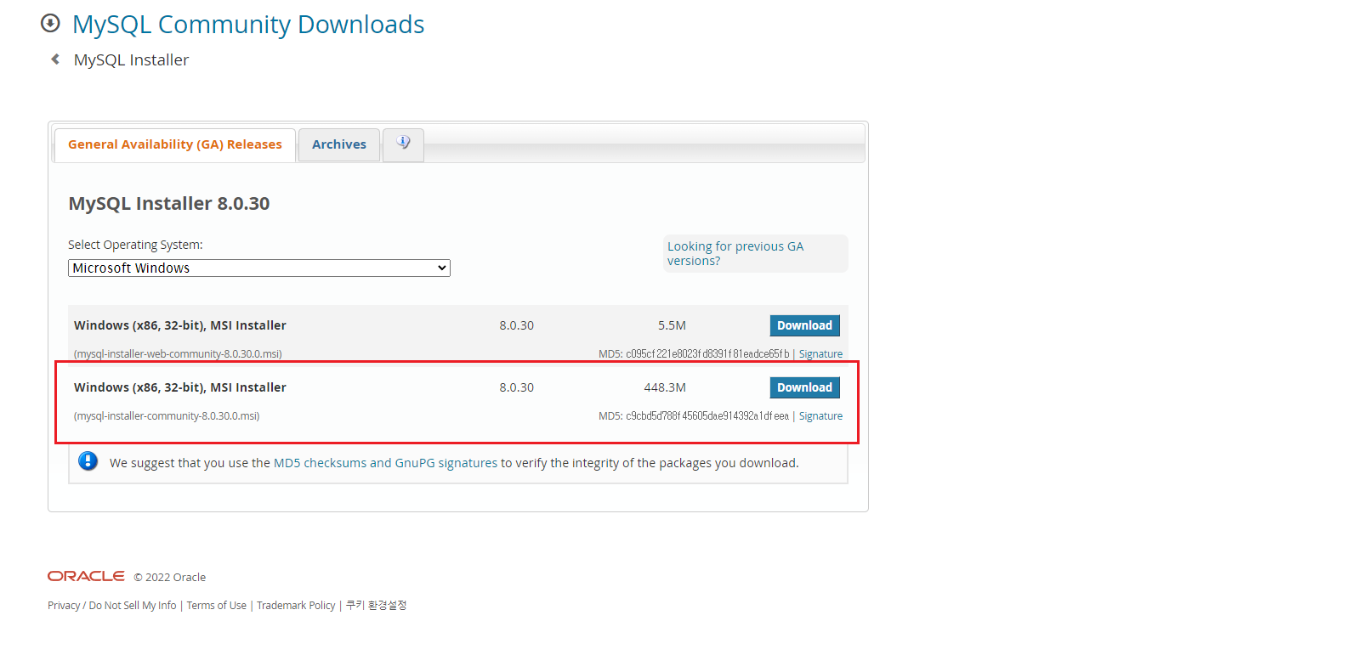Open the Select Operating System dropdown
Screen dimensions: 1351x655
point(258,268)
